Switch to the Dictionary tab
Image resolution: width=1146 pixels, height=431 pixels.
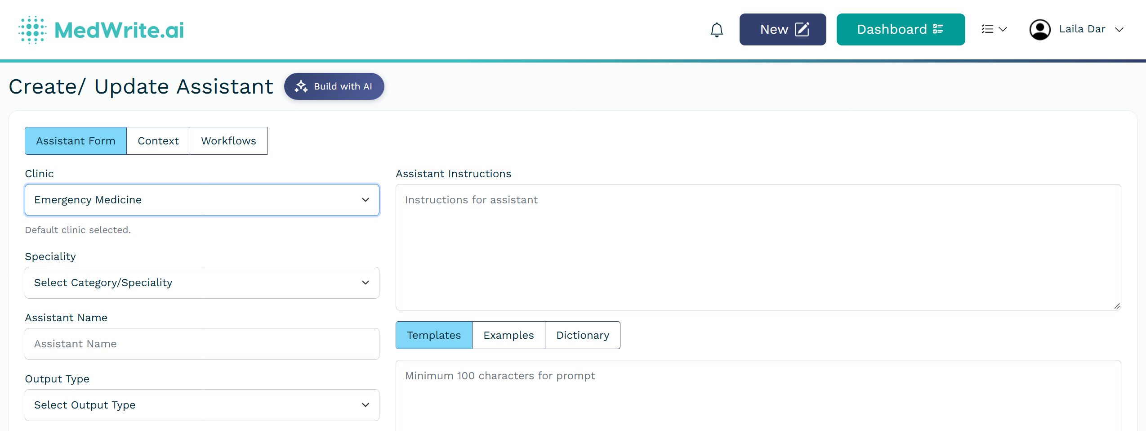(583, 335)
